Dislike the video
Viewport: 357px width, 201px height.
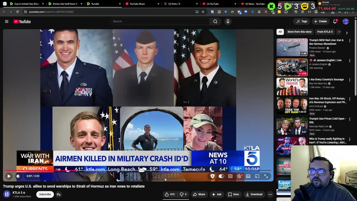(x=183, y=194)
